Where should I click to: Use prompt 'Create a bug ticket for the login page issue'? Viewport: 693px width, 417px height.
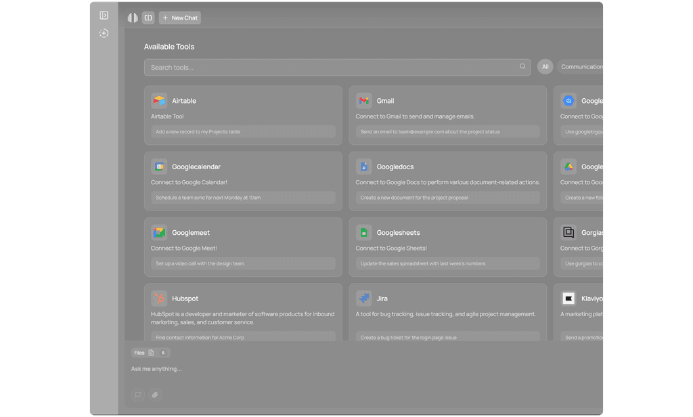[x=448, y=336]
